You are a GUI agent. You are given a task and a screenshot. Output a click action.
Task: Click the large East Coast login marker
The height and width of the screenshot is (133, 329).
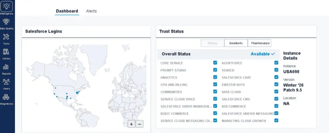pos(77,92)
